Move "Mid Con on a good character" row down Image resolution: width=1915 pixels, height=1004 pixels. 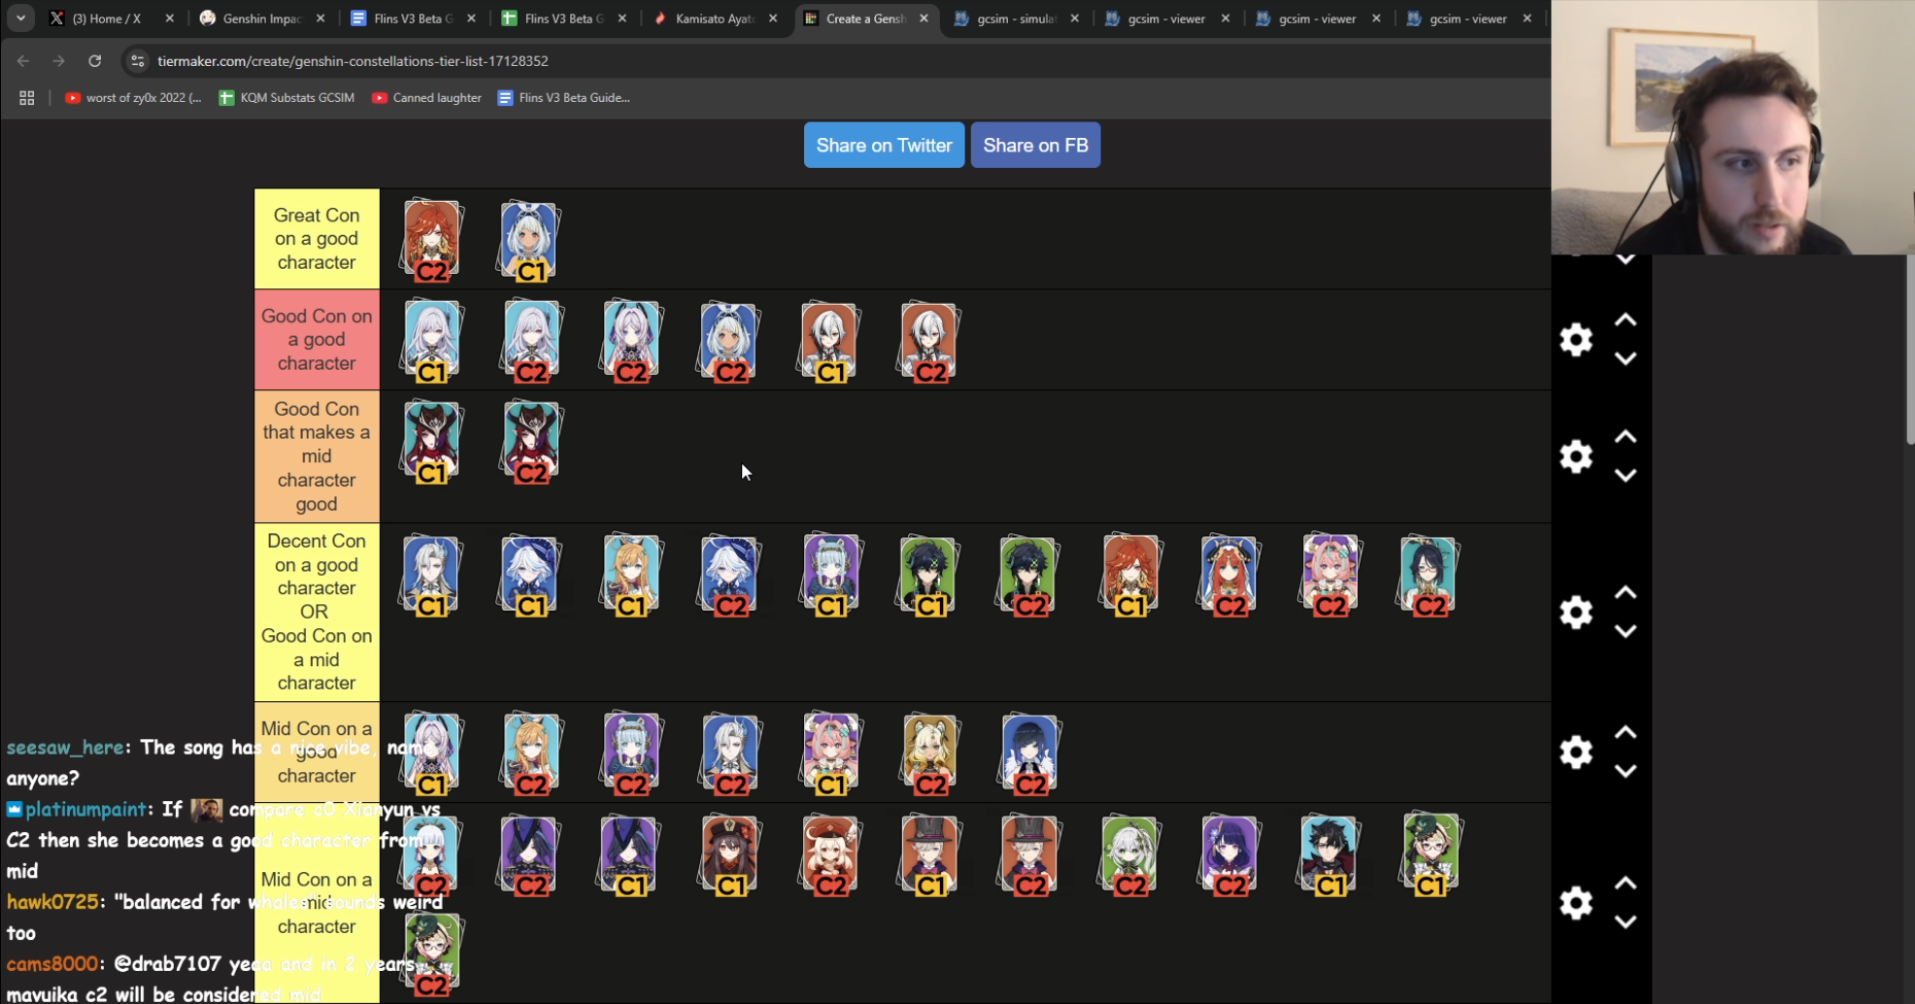coord(1626,771)
